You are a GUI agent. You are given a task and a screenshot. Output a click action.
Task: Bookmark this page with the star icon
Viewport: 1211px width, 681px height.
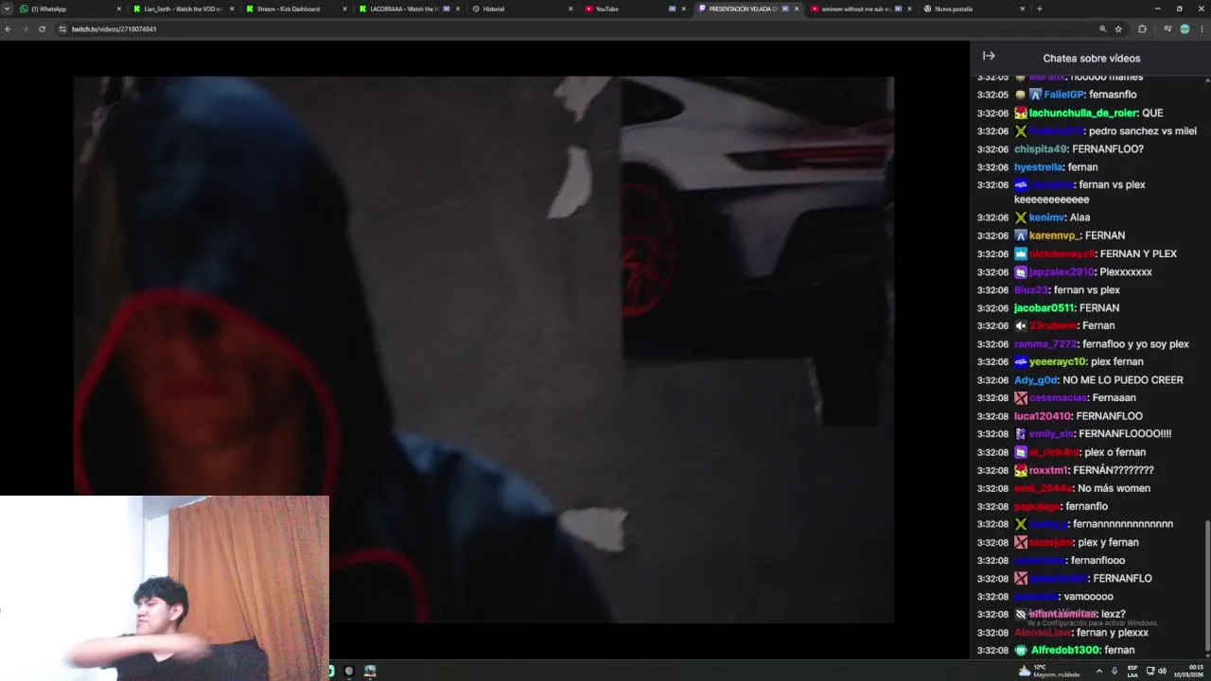[1118, 29]
